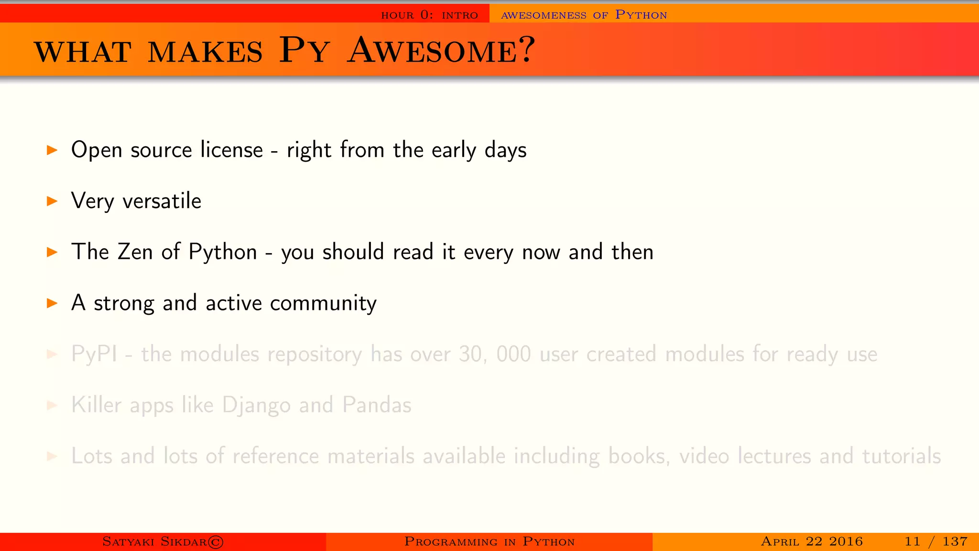This screenshot has height=551, width=979.
Task: Jump to 'awesomeness of Python' subsection link
Action: coord(584,15)
